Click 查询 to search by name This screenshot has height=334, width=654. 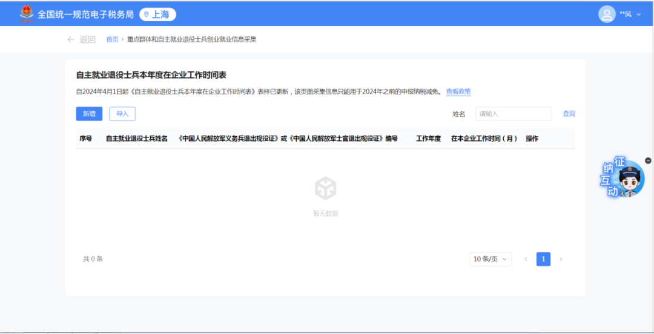569,114
